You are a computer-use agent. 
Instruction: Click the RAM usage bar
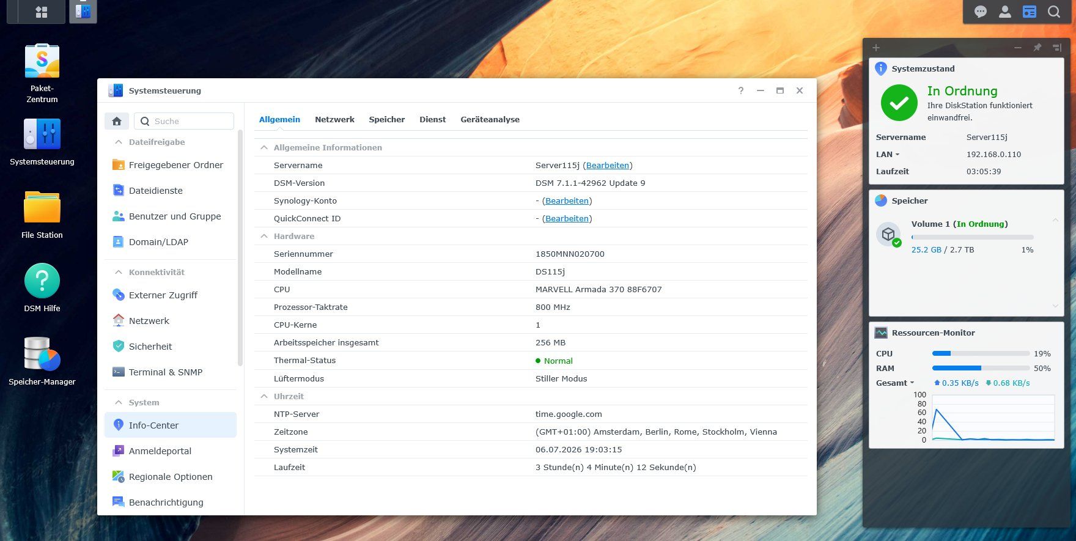click(x=981, y=368)
